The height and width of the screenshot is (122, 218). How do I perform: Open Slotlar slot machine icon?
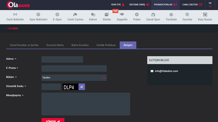pyautogui.click(x=107, y=14)
